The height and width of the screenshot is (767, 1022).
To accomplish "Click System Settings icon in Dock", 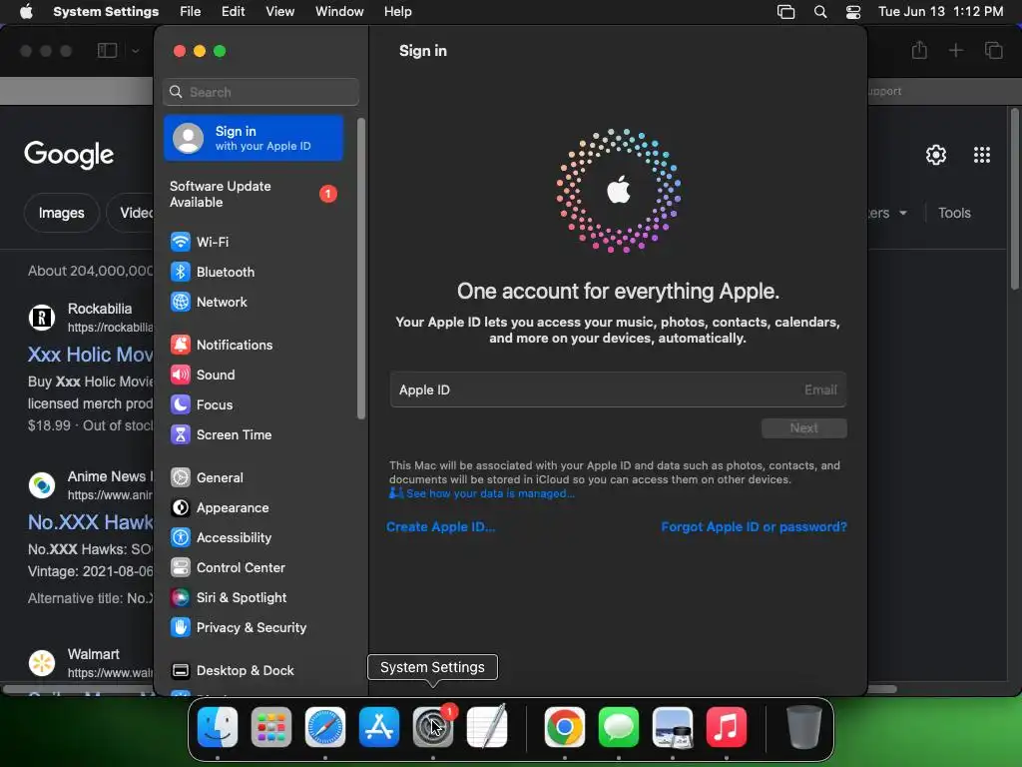I will (433, 727).
